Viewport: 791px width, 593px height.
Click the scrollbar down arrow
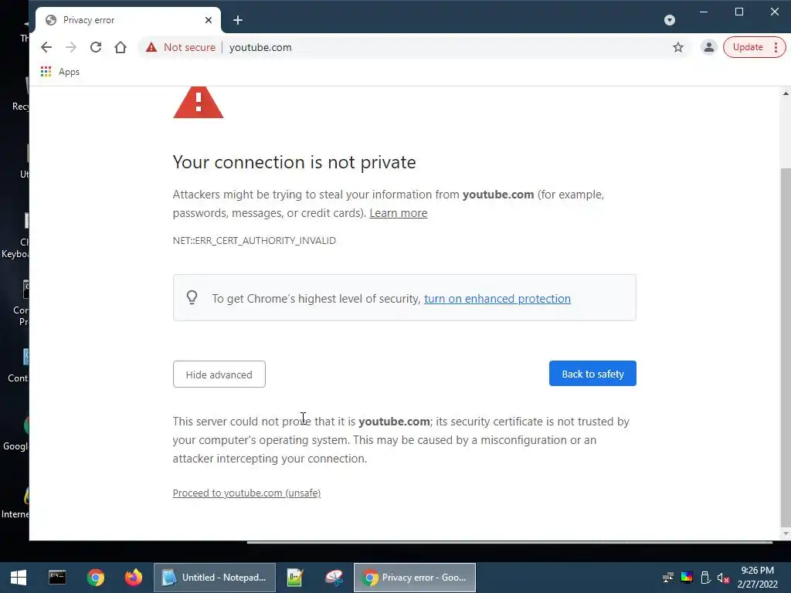[786, 534]
